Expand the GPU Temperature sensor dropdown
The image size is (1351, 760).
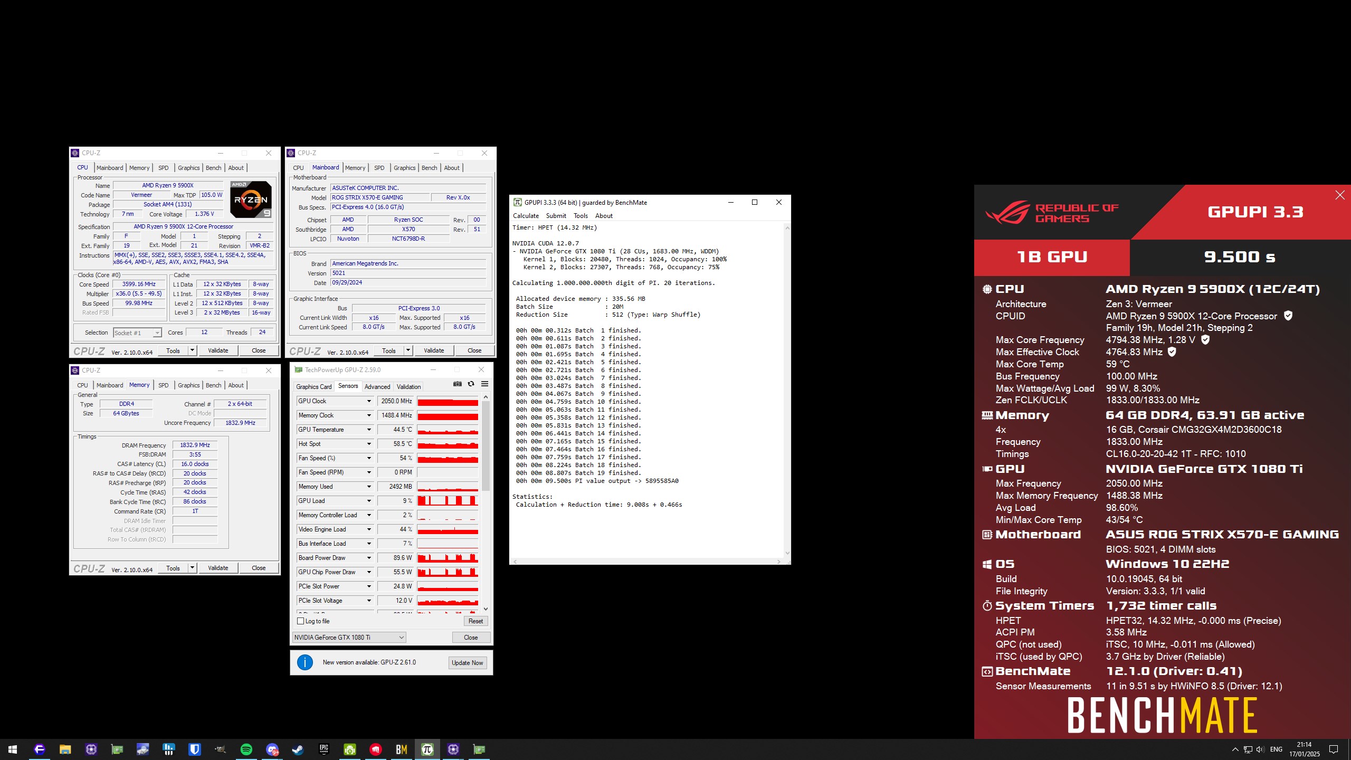pyautogui.click(x=369, y=430)
